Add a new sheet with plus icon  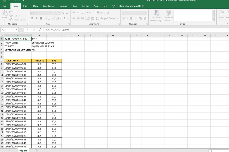coord(36,151)
